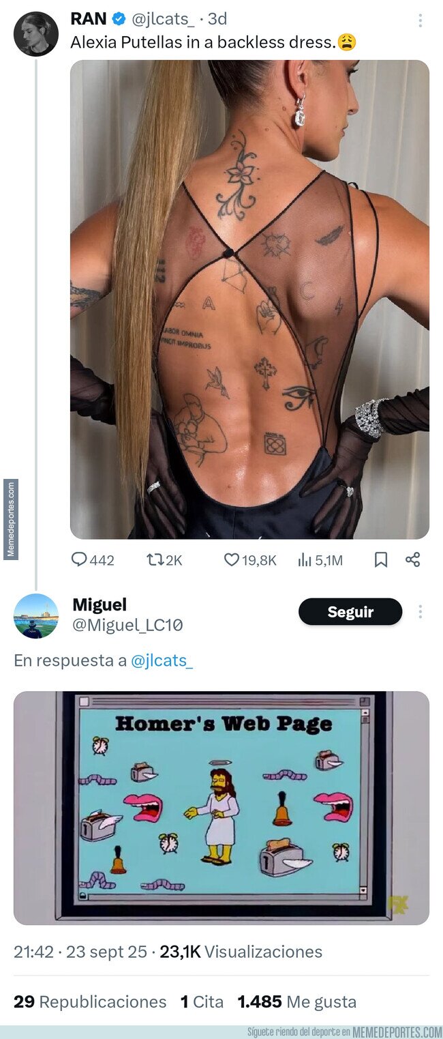Click the @Miguel_LC10 handle
This screenshot has width=443, height=1039.
[x=127, y=625]
